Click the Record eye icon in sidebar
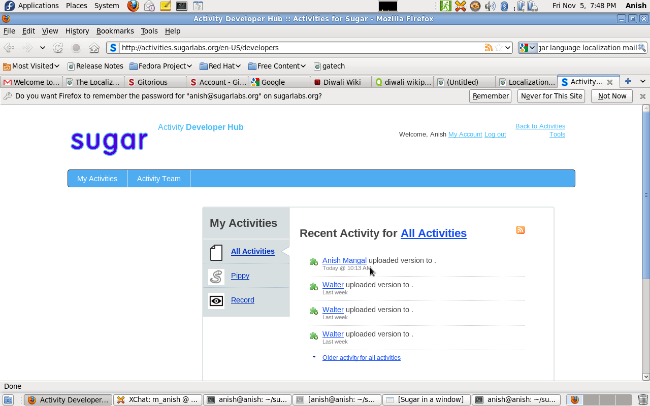Viewport: 650px width, 406px height. (x=216, y=301)
